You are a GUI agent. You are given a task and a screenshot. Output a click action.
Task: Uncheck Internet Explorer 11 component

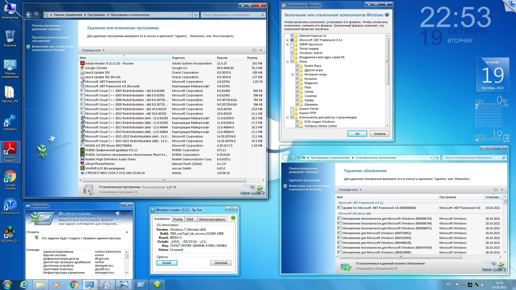coord(292,36)
